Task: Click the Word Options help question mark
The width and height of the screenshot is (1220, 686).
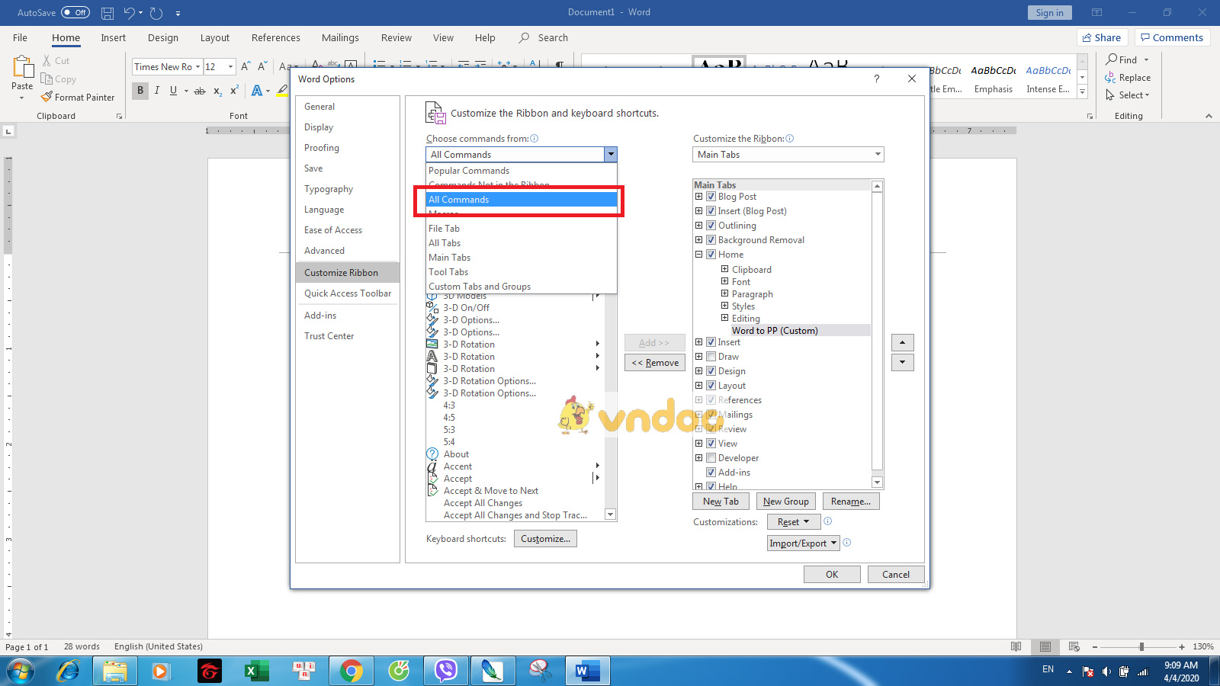Action: click(877, 79)
